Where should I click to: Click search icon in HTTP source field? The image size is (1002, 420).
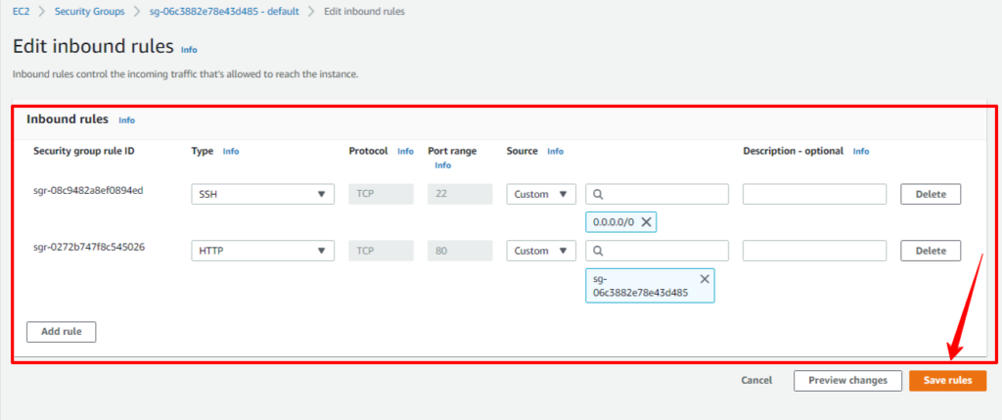pos(599,251)
